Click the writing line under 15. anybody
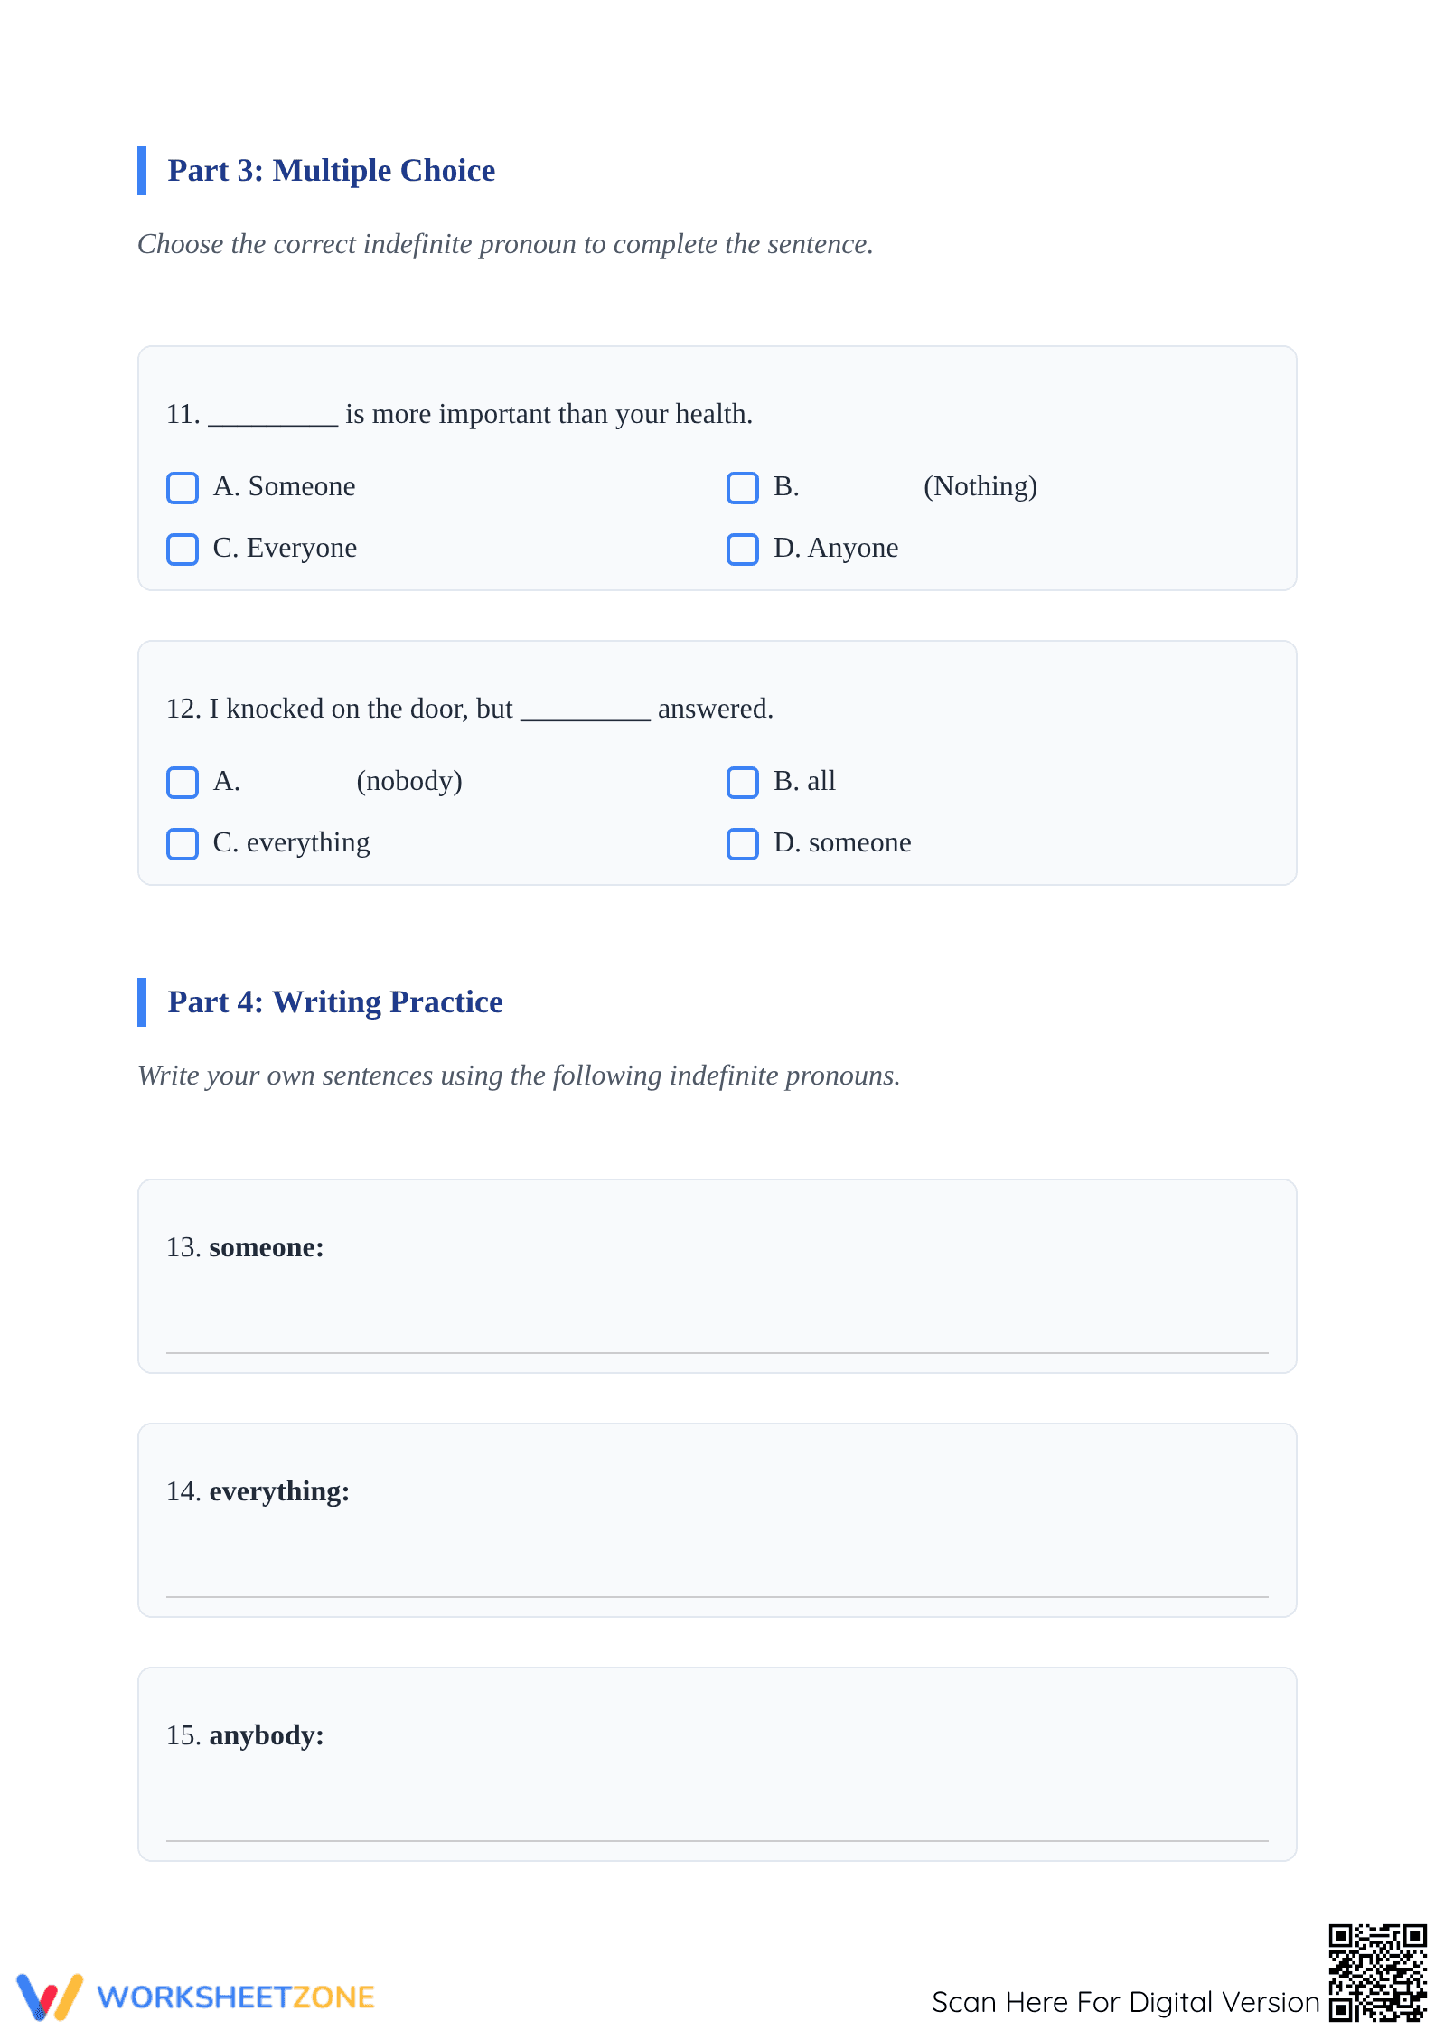Screen dimensions: 1435x2030 tap(717, 1840)
